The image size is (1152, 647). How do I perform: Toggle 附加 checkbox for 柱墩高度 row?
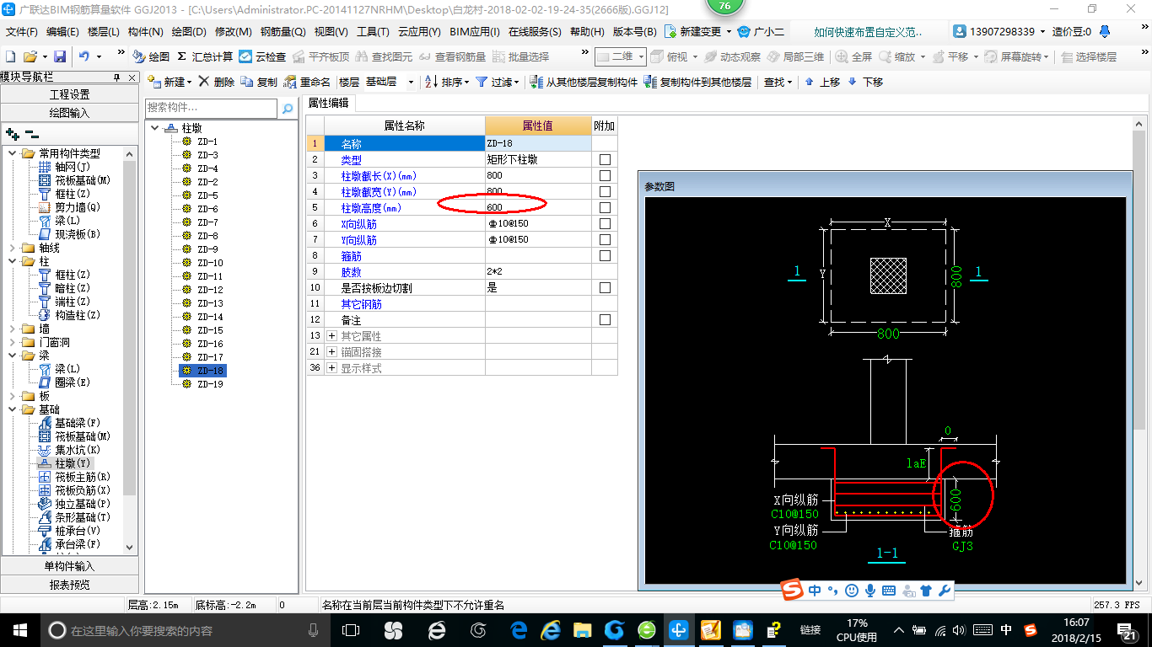pyautogui.click(x=605, y=207)
